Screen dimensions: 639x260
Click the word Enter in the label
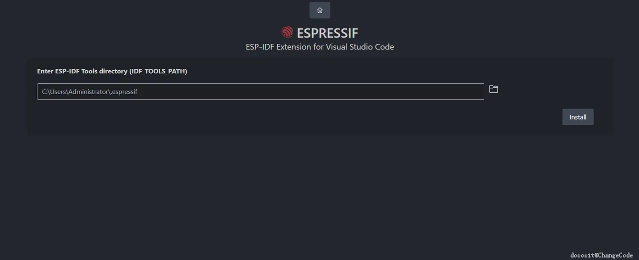pos(45,71)
